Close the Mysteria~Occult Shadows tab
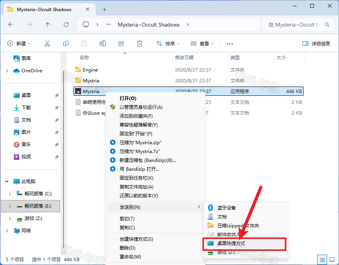339x265 pixels. [x=88, y=9]
